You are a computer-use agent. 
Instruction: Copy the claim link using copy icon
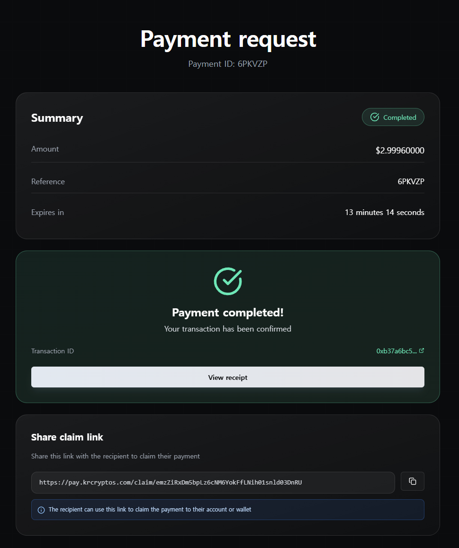click(412, 481)
